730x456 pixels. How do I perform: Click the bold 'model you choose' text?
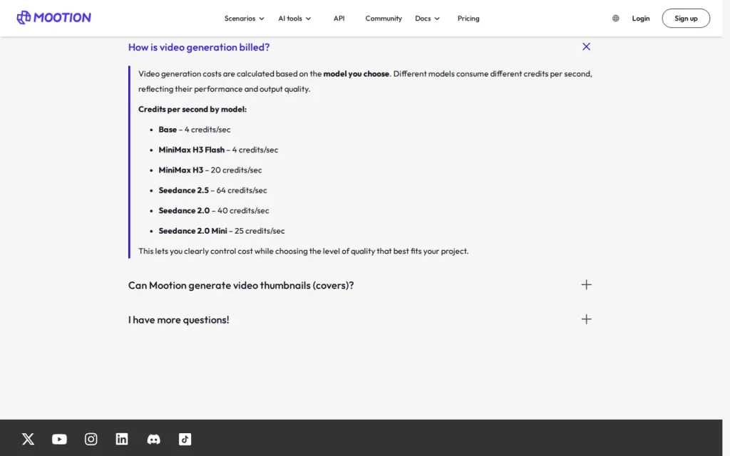pyautogui.click(x=356, y=73)
